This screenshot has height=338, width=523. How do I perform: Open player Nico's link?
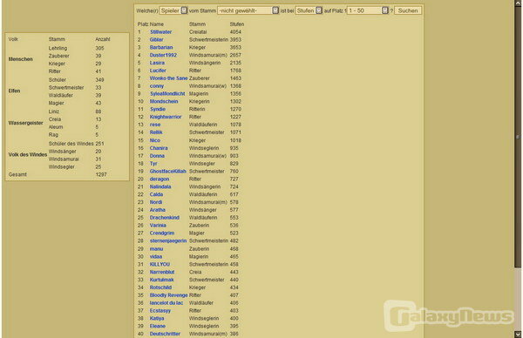[x=155, y=140]
